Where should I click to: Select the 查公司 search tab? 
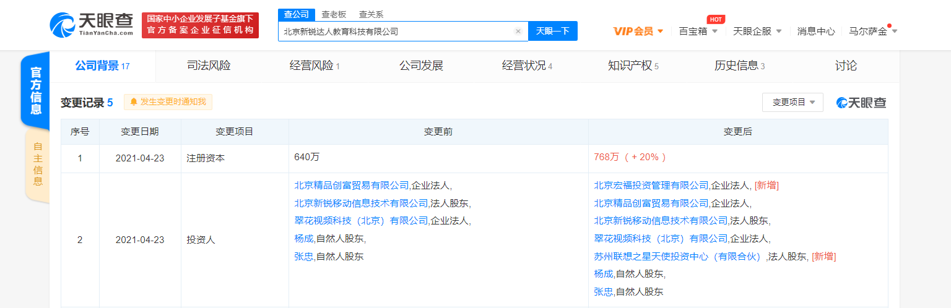coord(296,14)
